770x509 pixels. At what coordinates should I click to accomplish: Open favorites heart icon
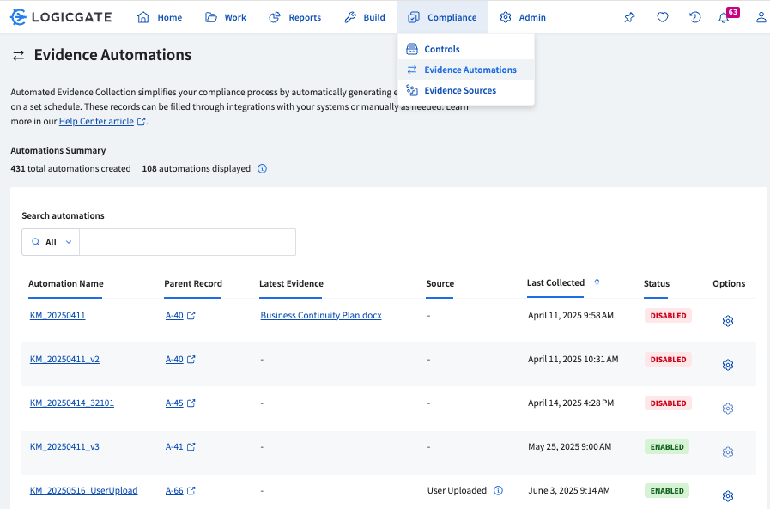pos(663,17)
